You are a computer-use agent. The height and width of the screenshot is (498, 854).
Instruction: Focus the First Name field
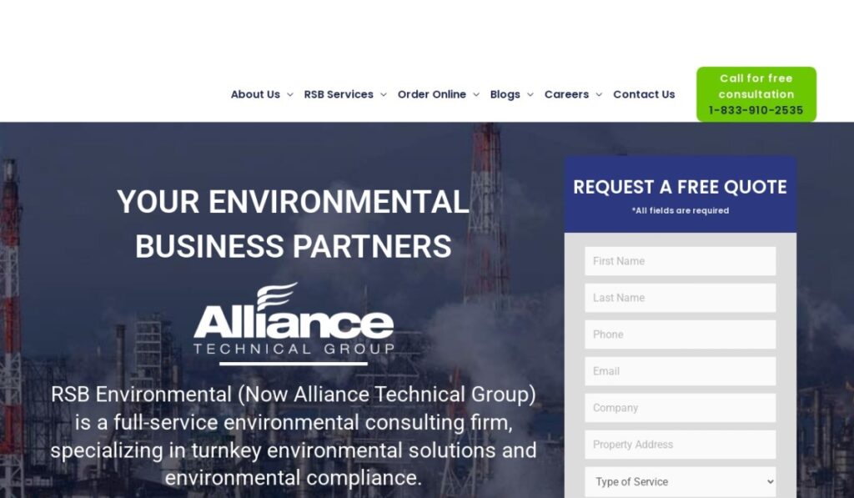coord(681,261)
